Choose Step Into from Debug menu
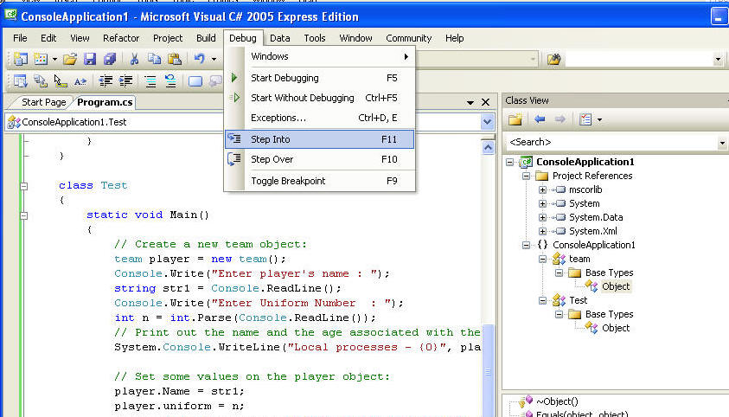Image resolution: width=729 pixels, height=417 pixels. (271, 138)
